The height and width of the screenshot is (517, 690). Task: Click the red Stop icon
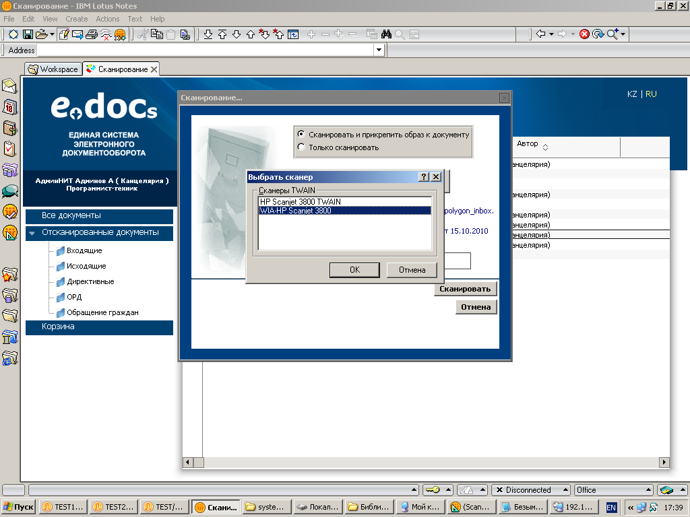coord(584,34)
